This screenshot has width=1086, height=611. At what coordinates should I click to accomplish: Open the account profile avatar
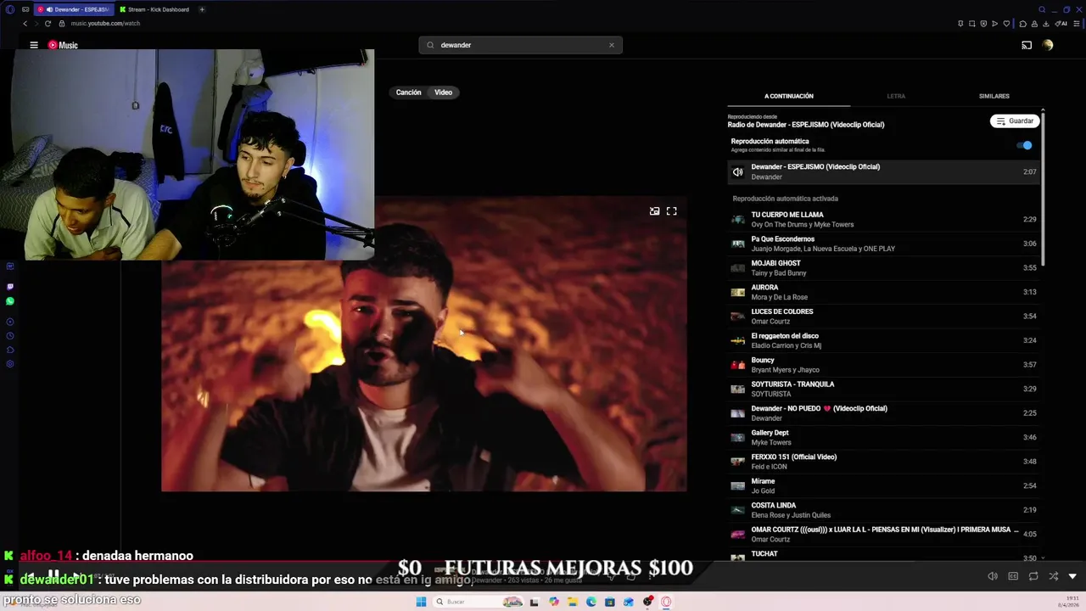[1048, 45]
